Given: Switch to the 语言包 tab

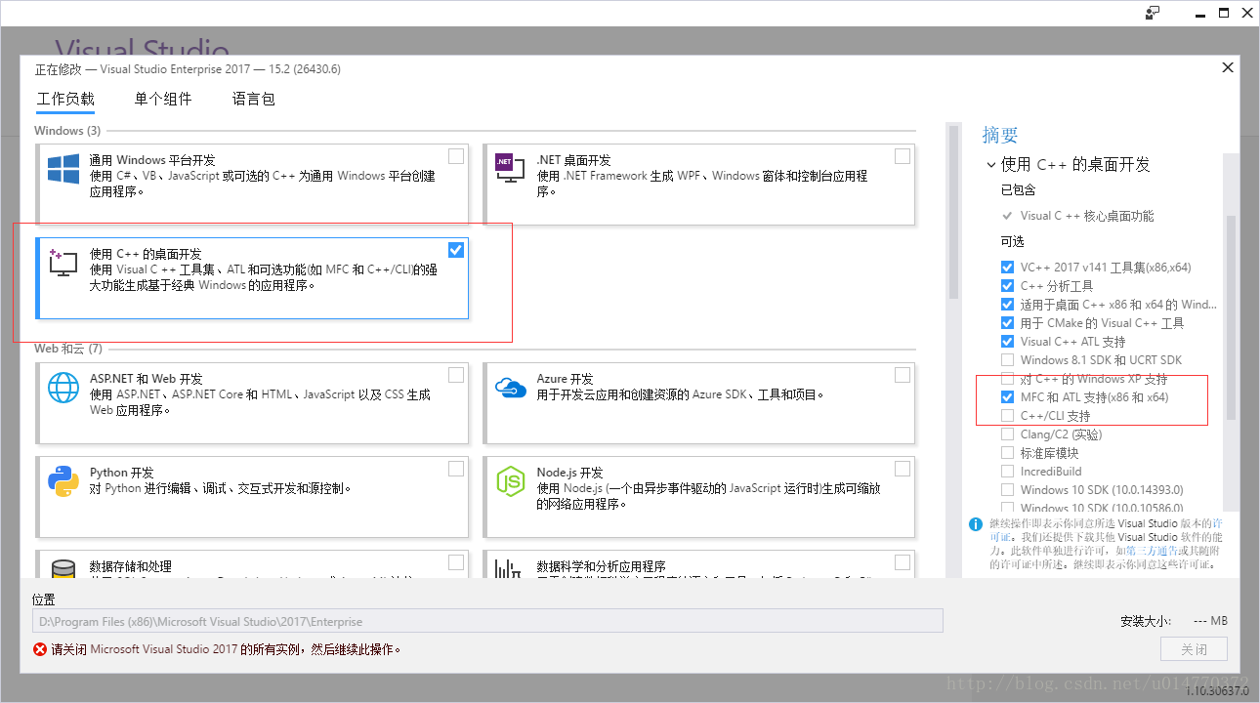Looking at the screenshot, I should [254, 99].
